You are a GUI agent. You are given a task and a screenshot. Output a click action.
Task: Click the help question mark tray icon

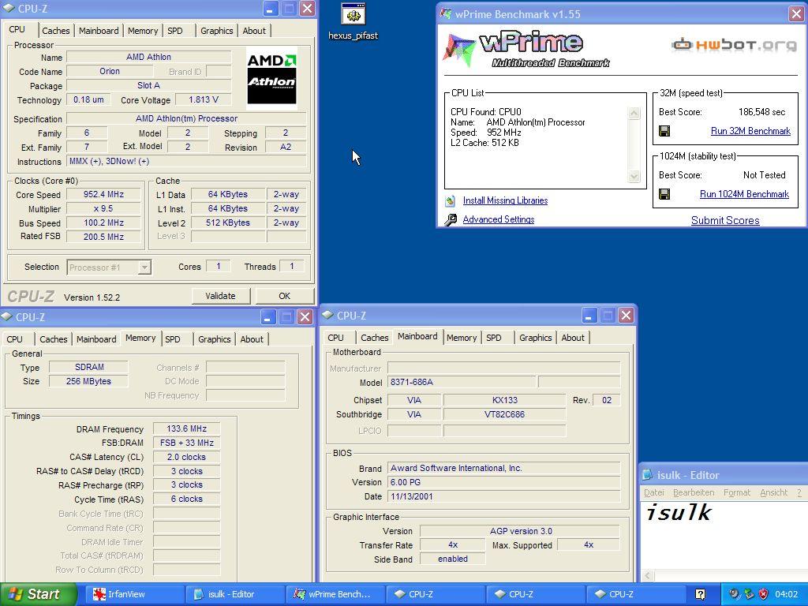701,594
